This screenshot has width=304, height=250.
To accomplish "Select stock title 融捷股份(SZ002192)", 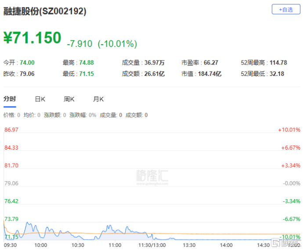I will pos(45,11).
